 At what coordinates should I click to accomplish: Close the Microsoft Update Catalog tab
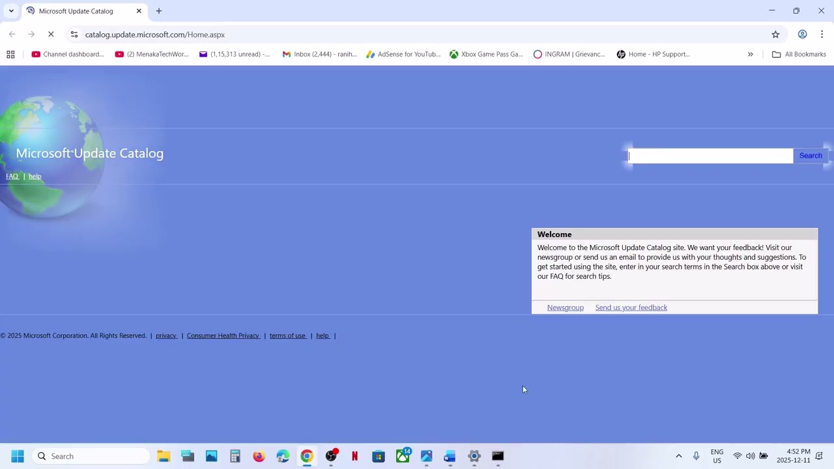pos(139,11)
